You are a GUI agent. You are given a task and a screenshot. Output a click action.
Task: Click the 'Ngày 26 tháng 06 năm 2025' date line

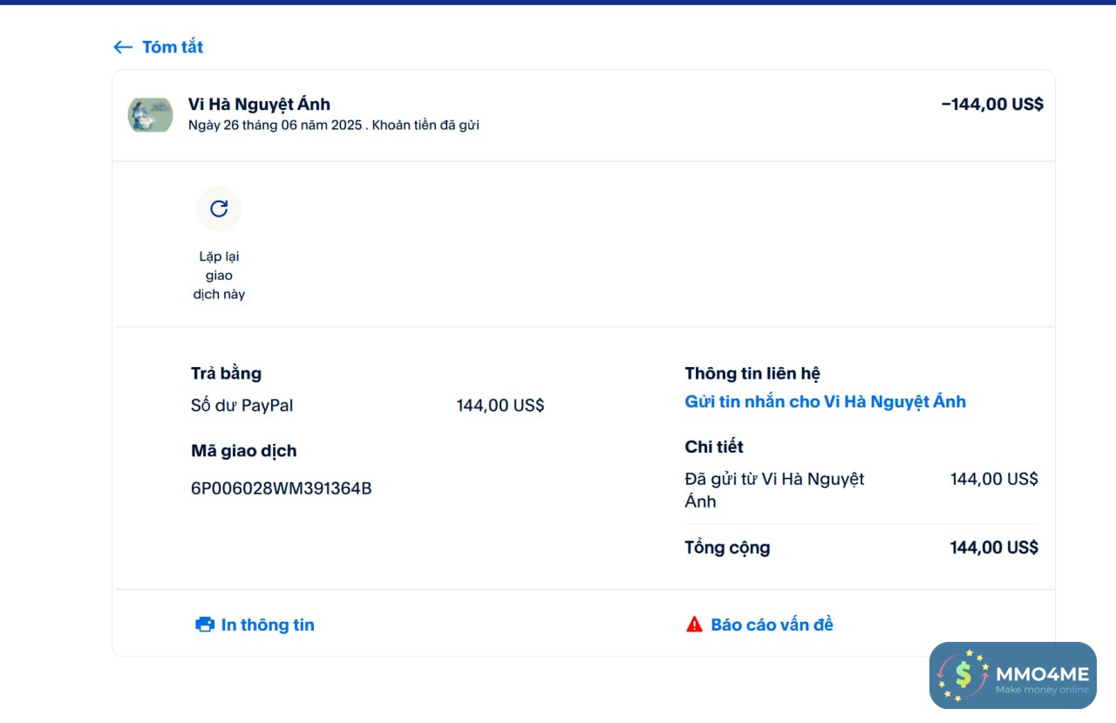[275, 126]
